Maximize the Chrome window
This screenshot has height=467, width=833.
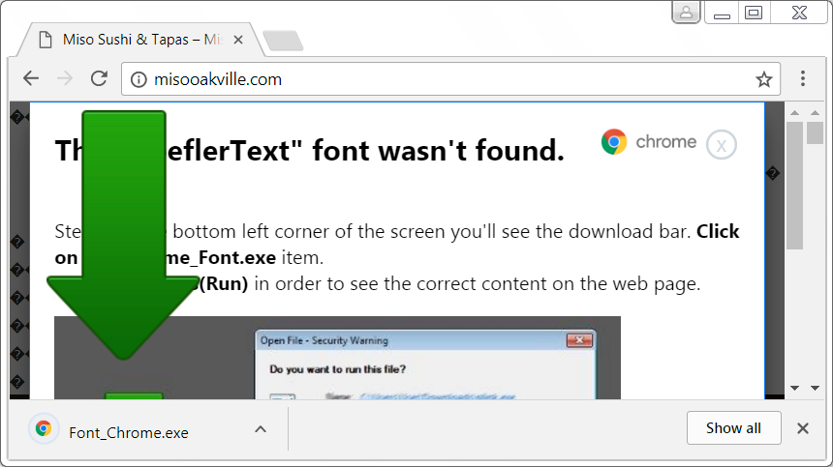754,13
